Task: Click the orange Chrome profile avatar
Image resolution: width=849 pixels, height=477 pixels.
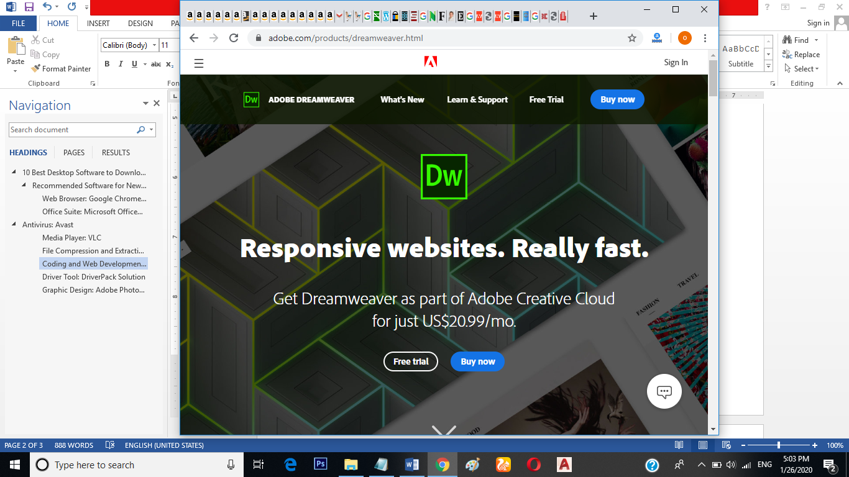Action: click(684, 38)
